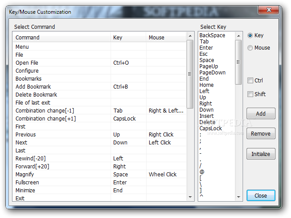Select the Forward[+20] command
The height and width of the screenshot is (218, 291).
click(x=100, y=166)
